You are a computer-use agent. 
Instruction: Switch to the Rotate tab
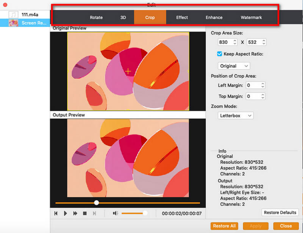coord(96,17)
